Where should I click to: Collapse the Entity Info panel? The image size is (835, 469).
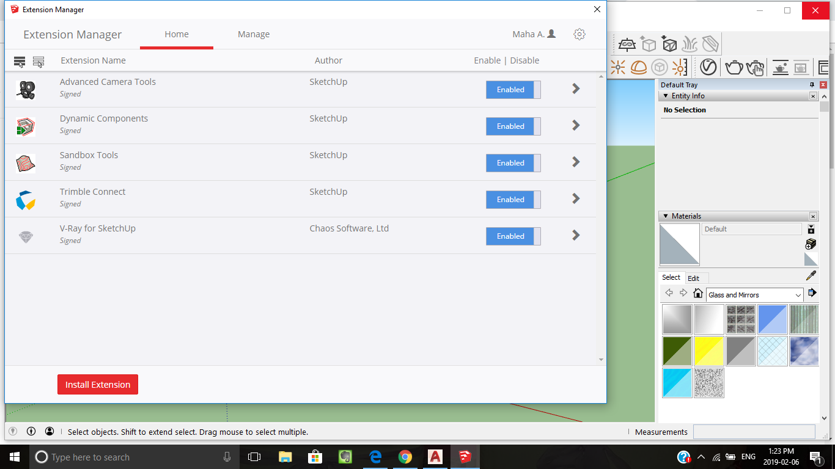(x=666, y=96)
